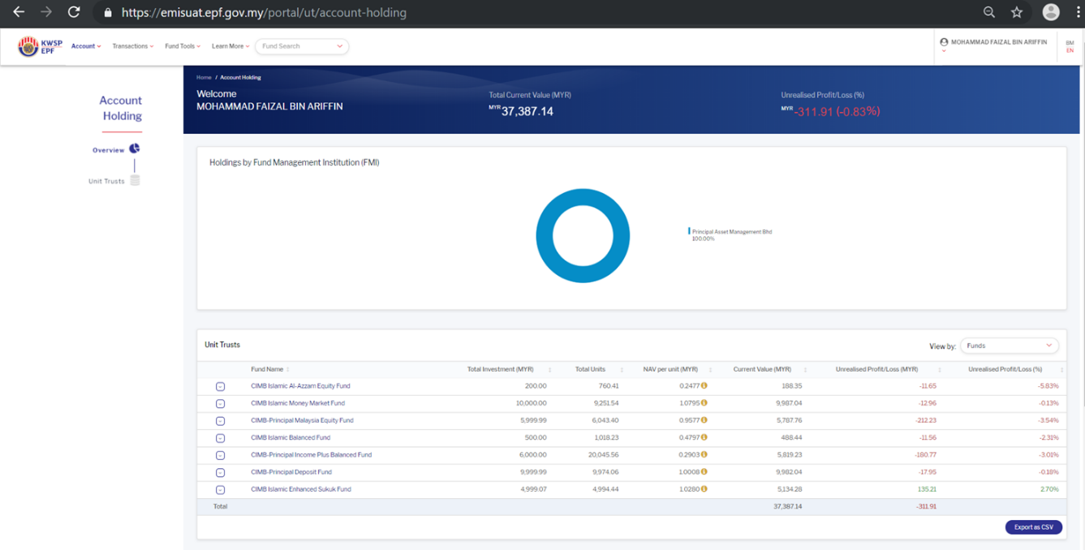
Task: Collapse CIMB-Principal Deposit Fund row
Action: (x=220, y=472)
